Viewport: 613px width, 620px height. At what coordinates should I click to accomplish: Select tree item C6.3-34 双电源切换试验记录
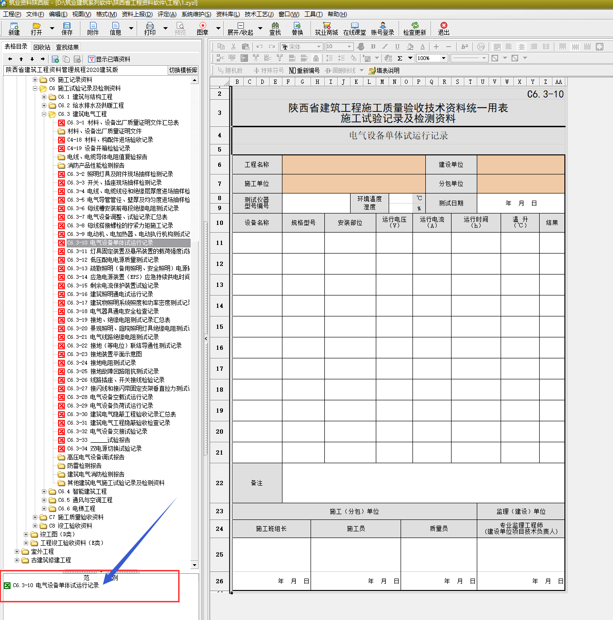point(100,449)
